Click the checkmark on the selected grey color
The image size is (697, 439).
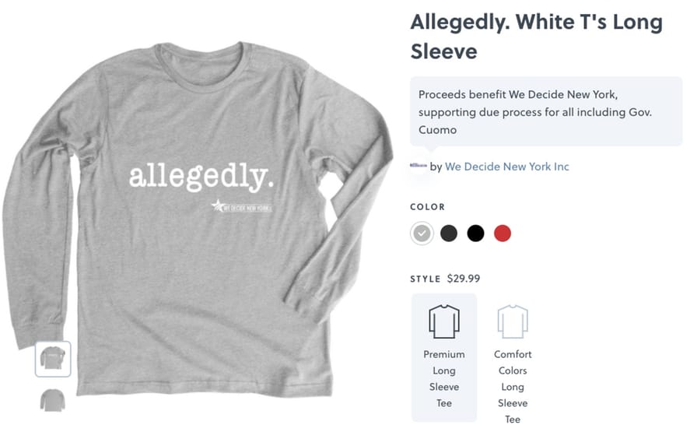tap(422, 233)
